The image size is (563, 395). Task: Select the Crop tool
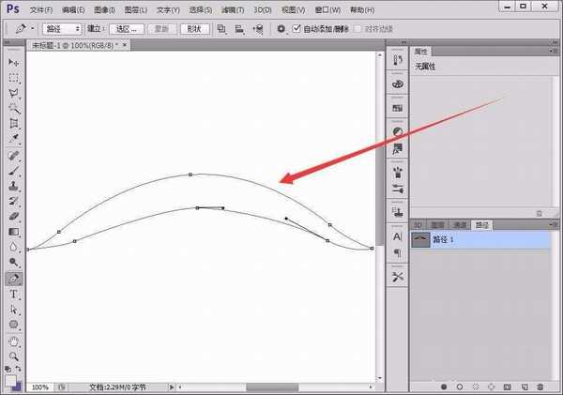click(x=14, y=123)
